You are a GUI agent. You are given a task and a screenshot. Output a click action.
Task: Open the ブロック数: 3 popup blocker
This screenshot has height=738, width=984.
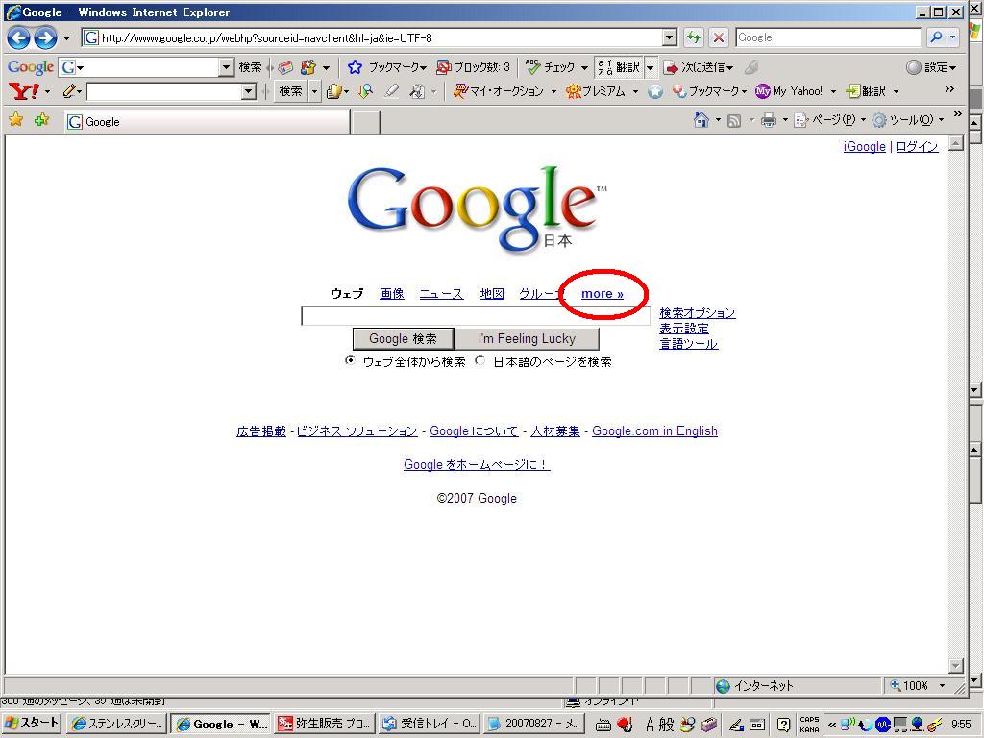coord(473,66)
